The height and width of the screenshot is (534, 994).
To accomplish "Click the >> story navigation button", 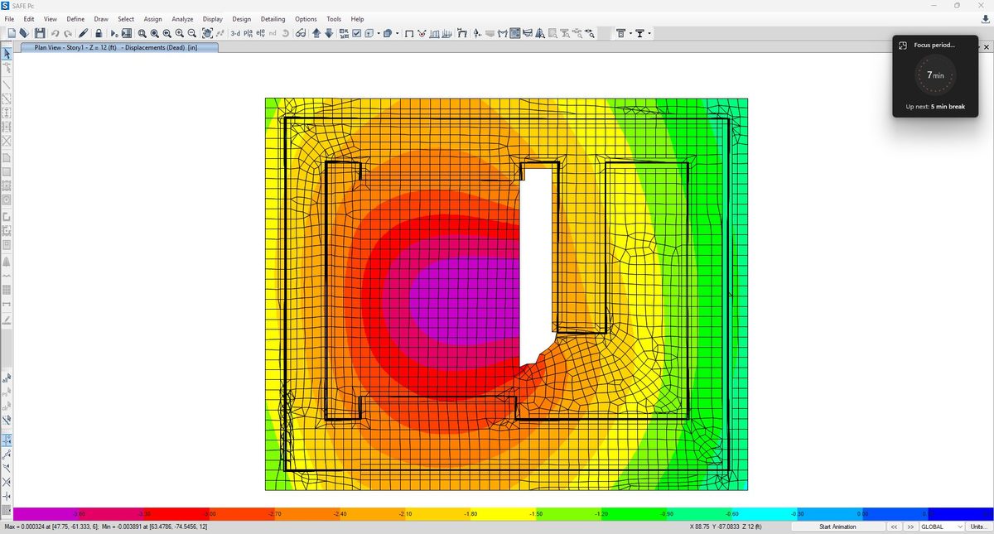I will coord(910,527).
